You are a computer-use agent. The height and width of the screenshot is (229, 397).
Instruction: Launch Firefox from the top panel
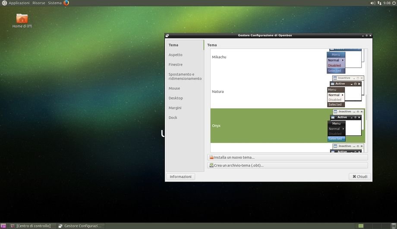(x=66, y=3)
